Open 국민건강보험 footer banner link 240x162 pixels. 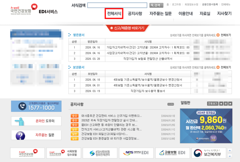point(27,153)
